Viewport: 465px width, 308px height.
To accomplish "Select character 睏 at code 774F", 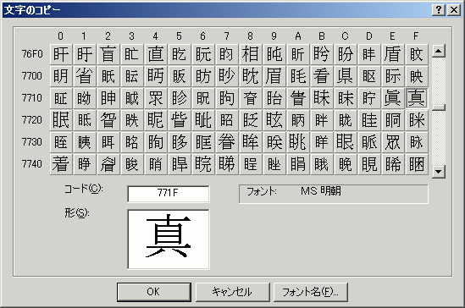I will [417, 164].
